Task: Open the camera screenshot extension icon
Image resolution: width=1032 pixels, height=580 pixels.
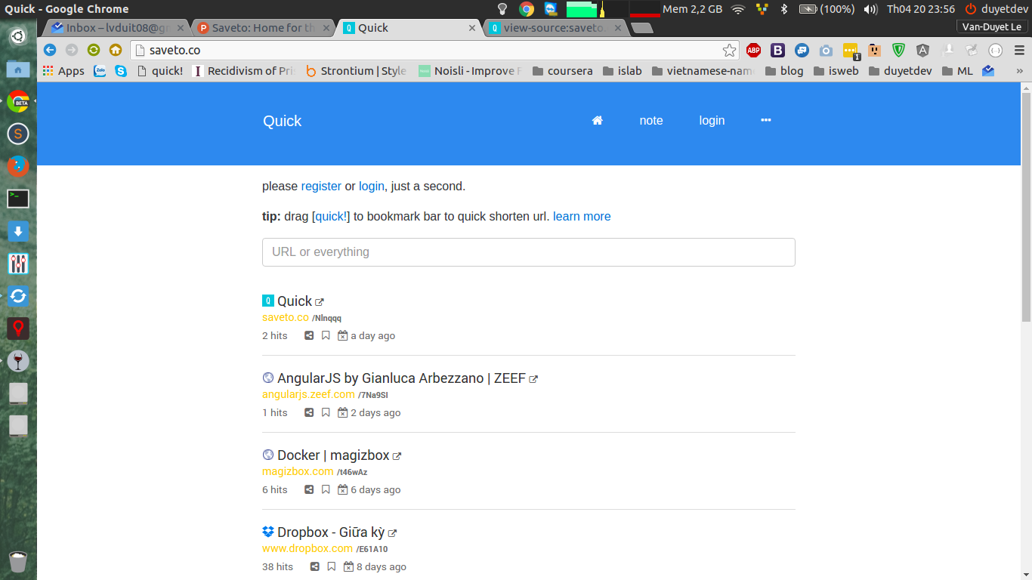Action: pos(826,50)
